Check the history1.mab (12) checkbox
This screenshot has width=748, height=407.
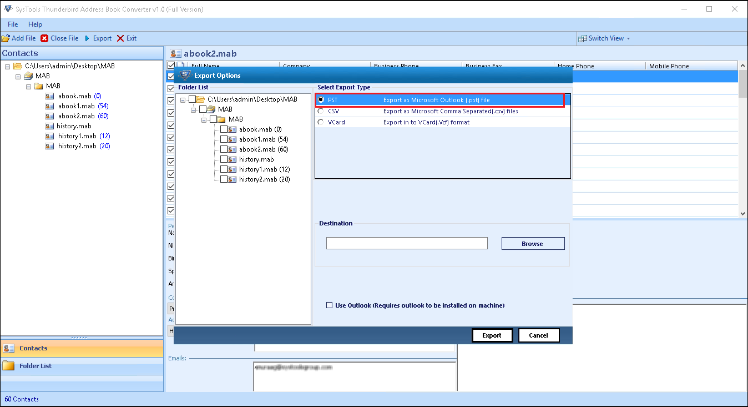pos(224,169)
